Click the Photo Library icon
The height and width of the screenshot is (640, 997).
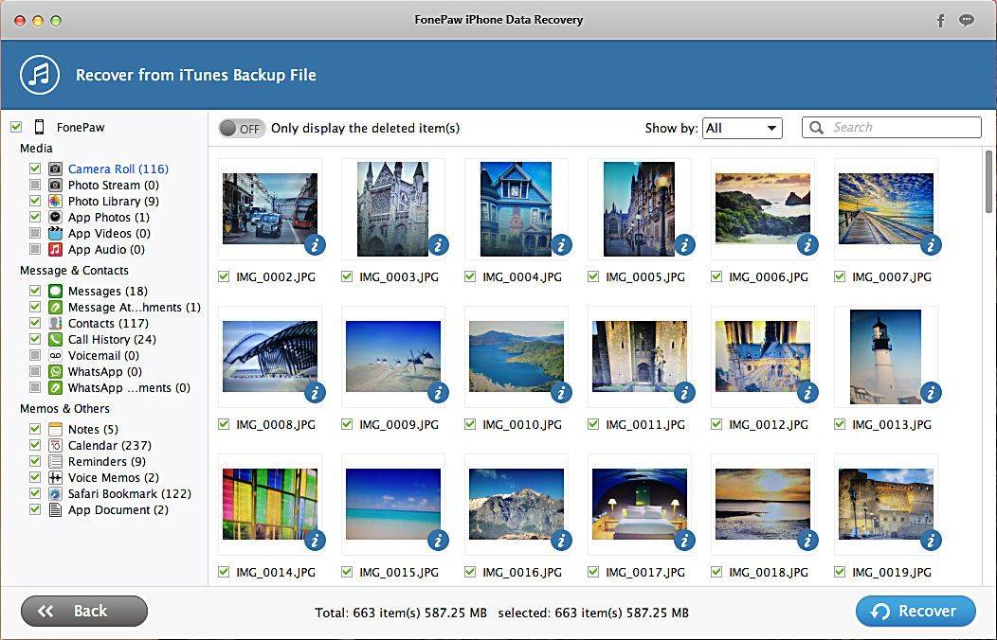click(x=56, y=202)
